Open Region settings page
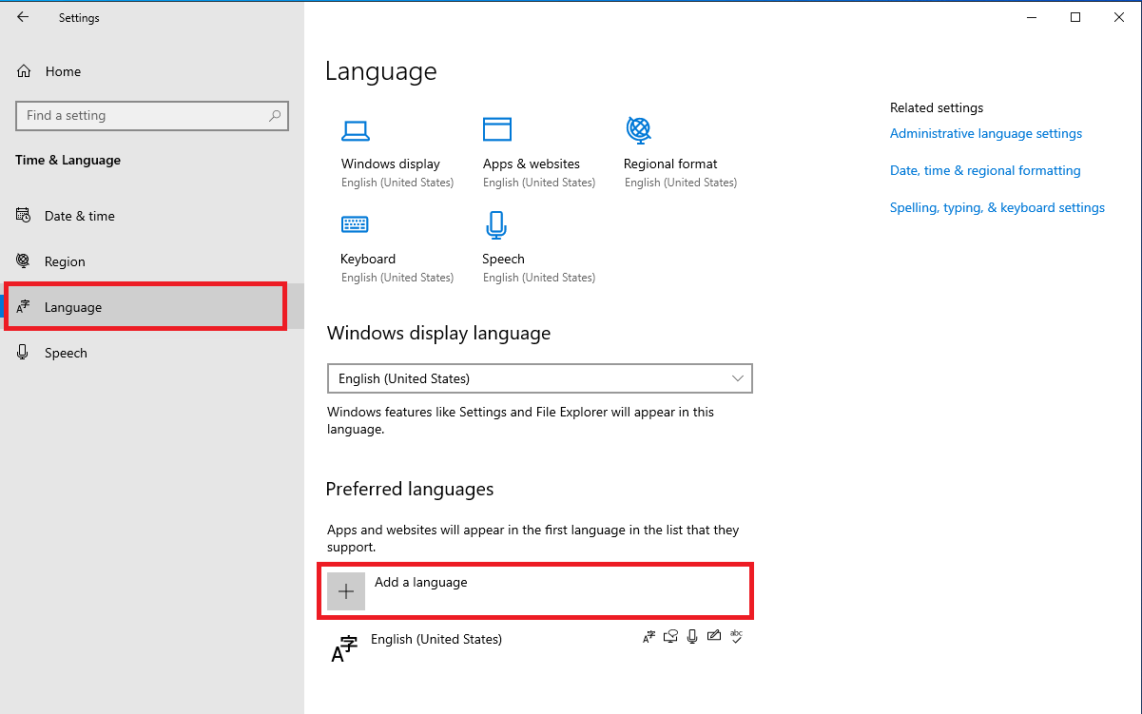1142x714 pixels. tap(152, 261)
